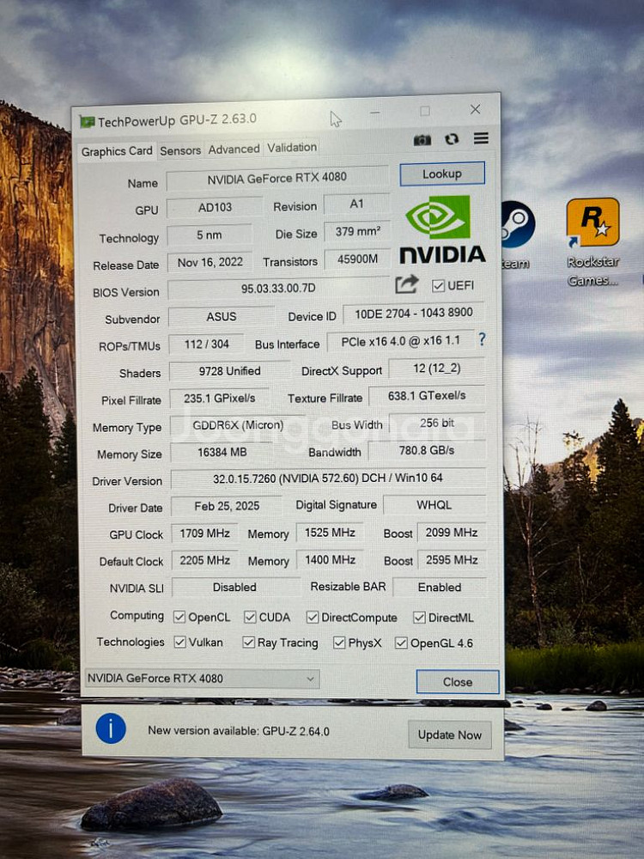
Task: Click the Release Date value Nov 16, 2022
Action: pos(210,262)
